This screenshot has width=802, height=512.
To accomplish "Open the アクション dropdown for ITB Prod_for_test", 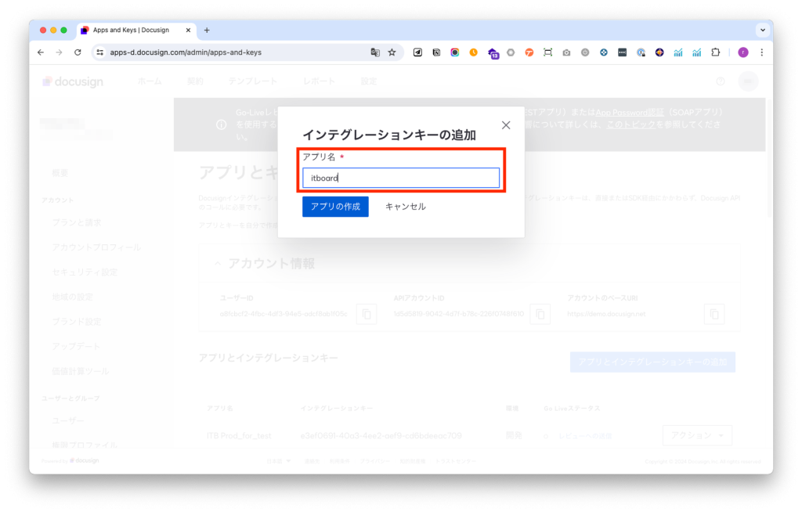I will pos(697,435).
